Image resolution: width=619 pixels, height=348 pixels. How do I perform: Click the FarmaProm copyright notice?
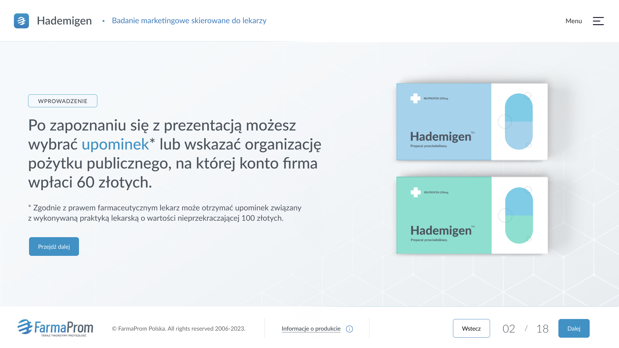(x=179, y=329)
